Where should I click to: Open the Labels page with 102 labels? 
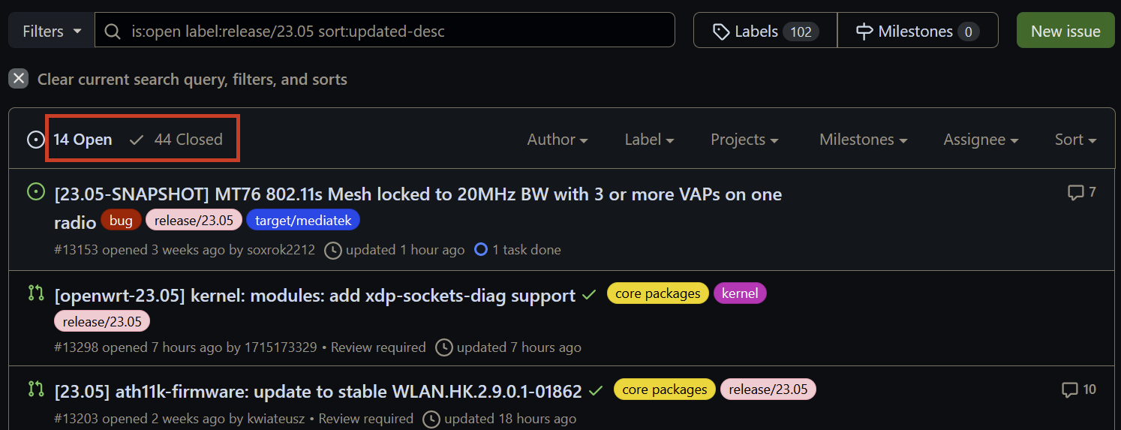coord(765,31)
